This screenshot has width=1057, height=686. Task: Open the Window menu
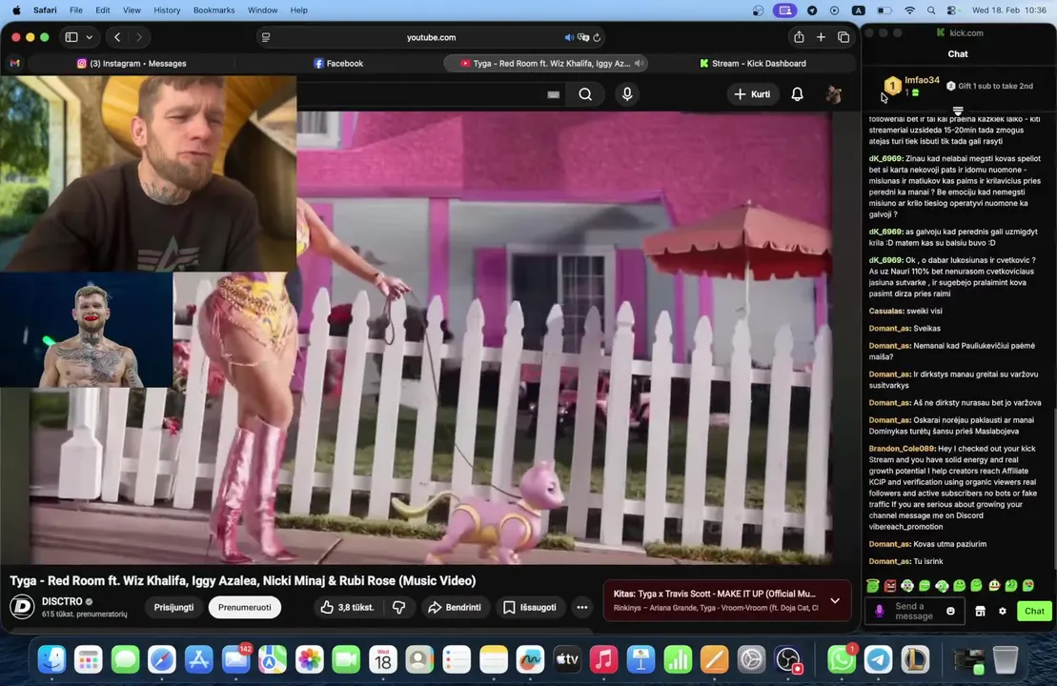(x=262, y=10)
